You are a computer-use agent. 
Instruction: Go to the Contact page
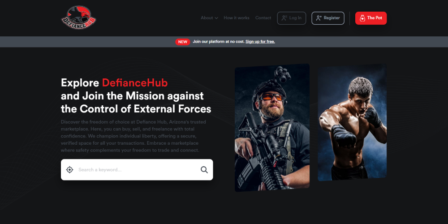(263, 18)
